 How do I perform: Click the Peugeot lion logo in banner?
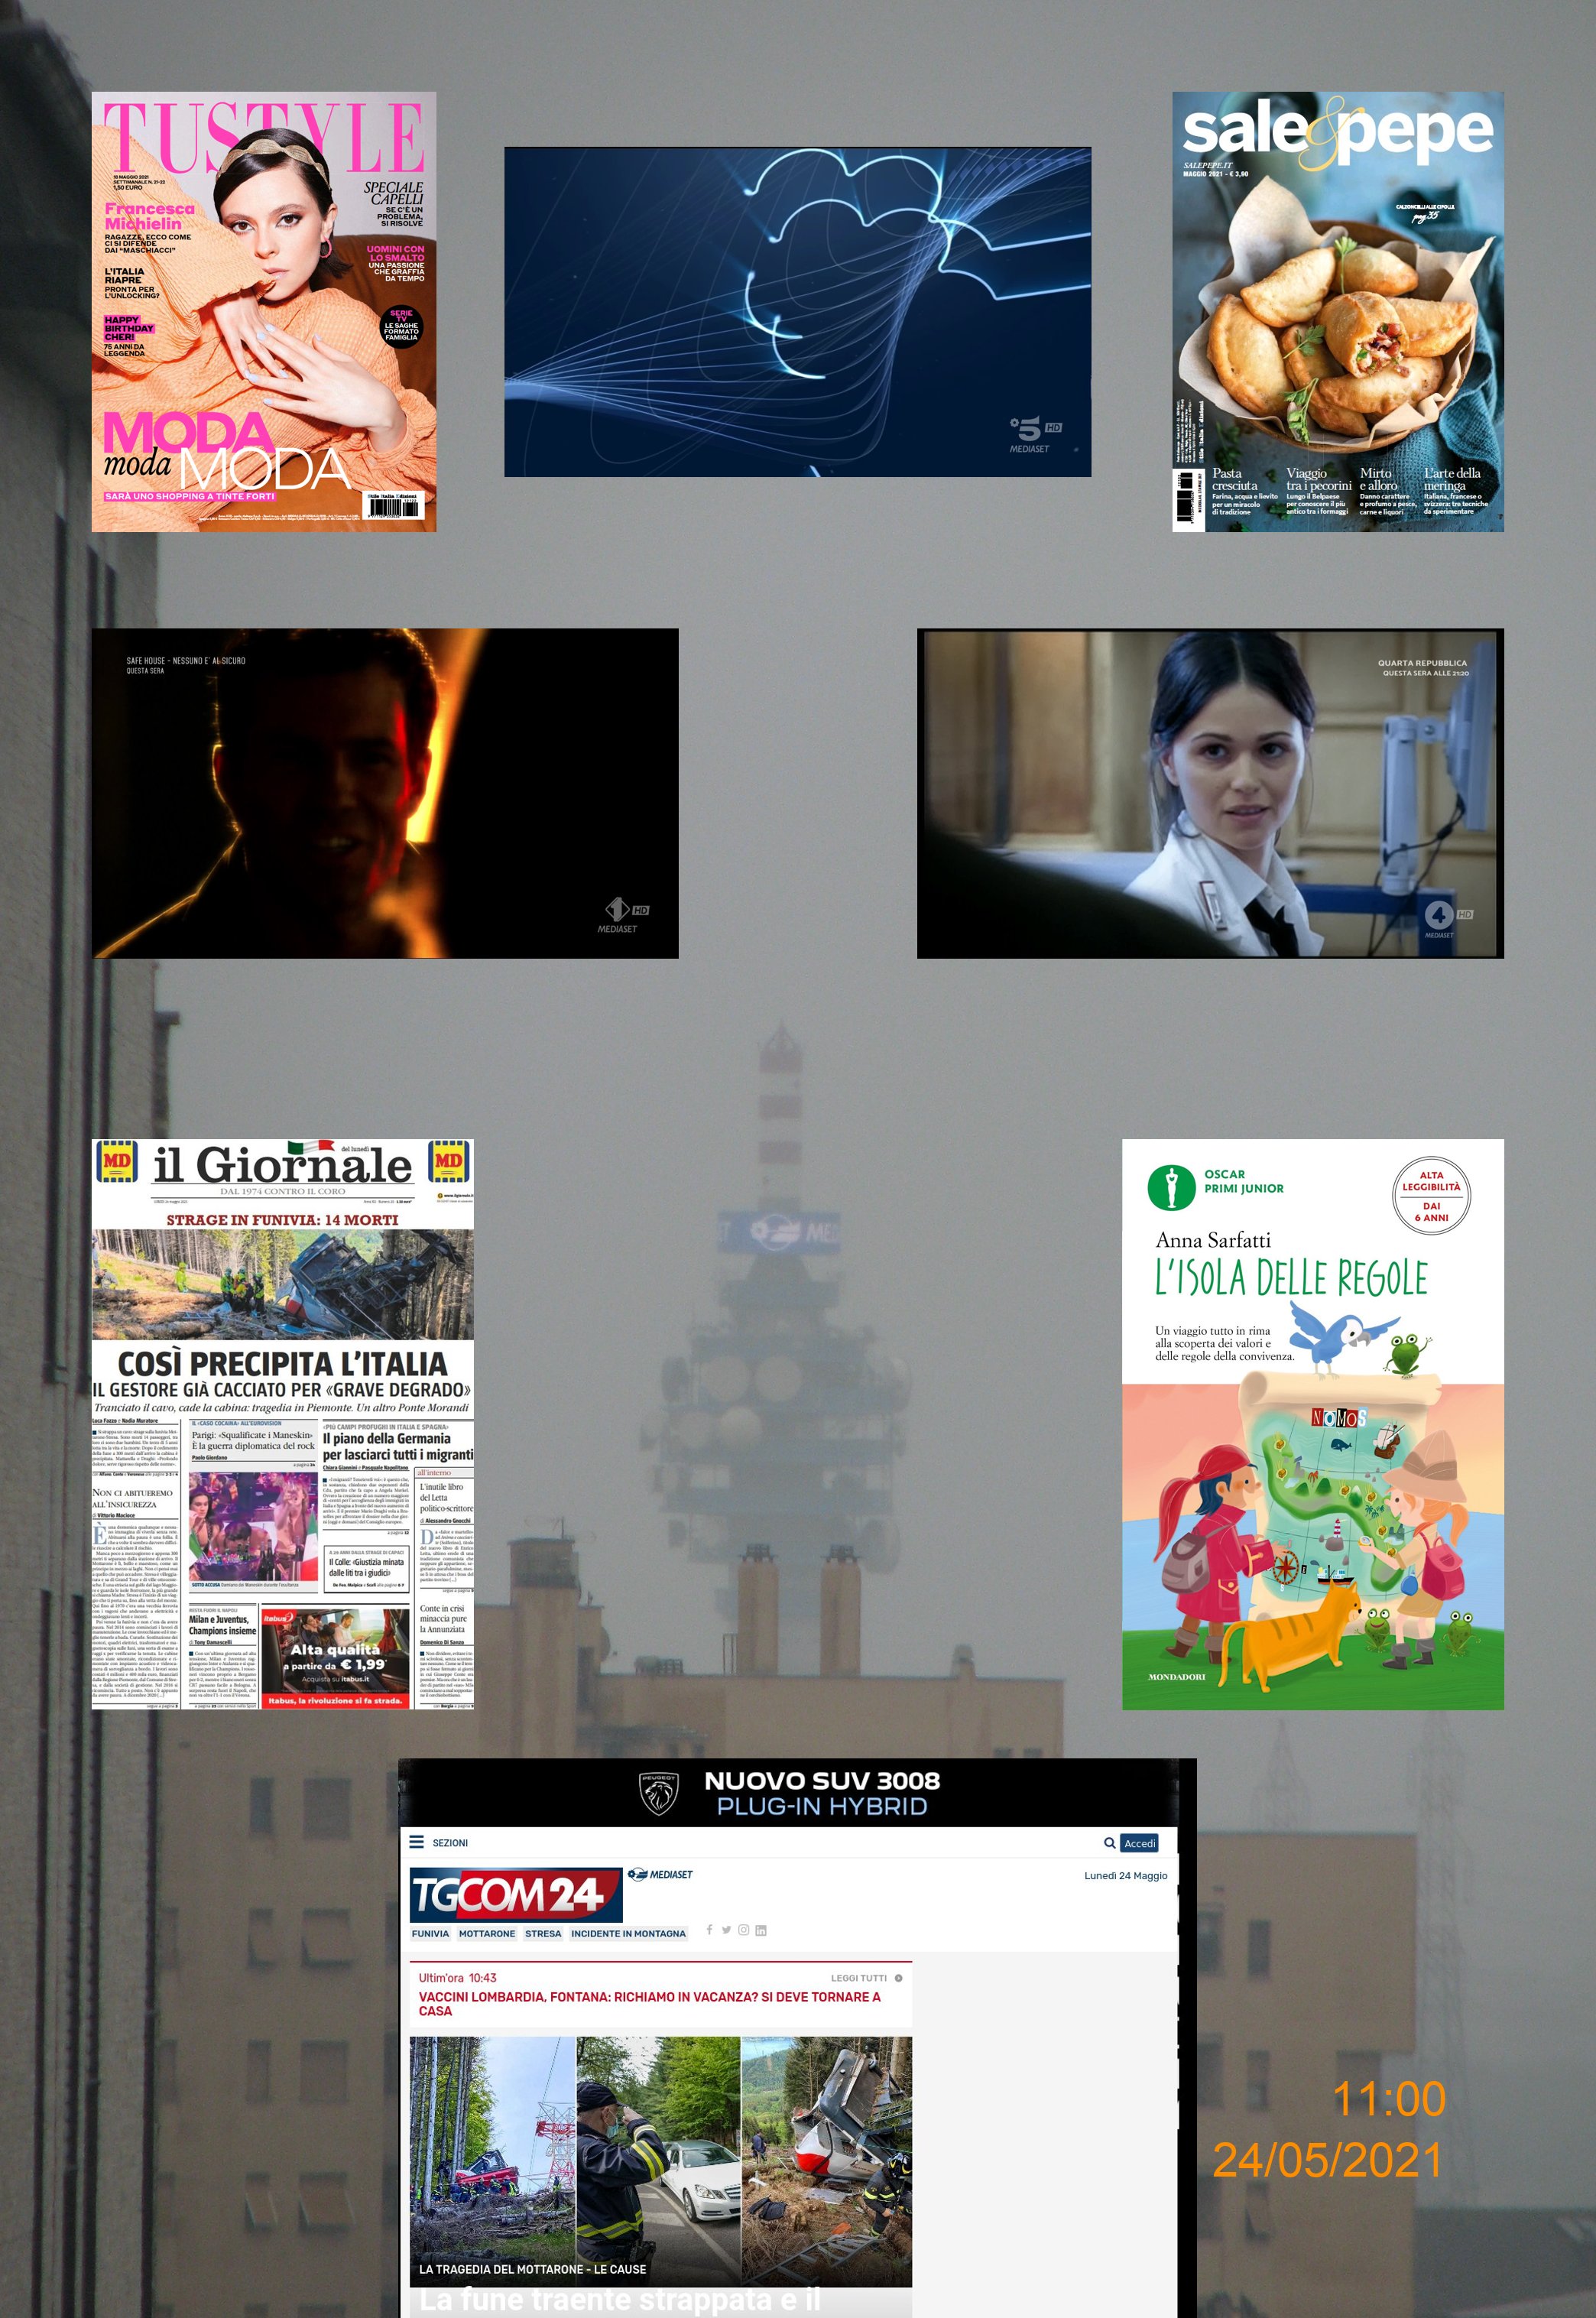pos(659,1793)
